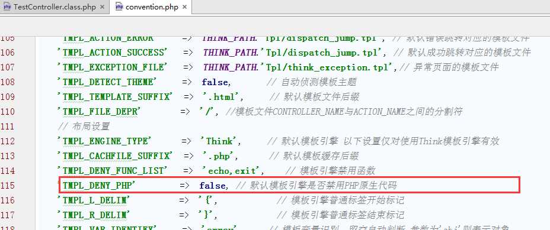Click PHP file icon on TestController tab

(x=7, y=7)
